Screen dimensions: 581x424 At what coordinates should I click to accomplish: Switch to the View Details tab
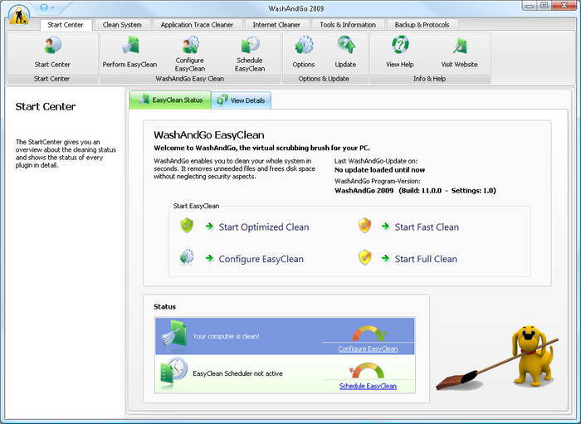point(241,100)
